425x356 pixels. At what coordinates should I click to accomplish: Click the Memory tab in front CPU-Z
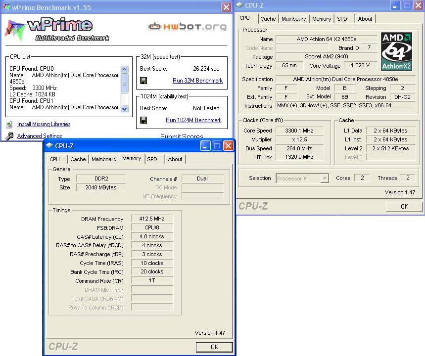tap(132, 159)
